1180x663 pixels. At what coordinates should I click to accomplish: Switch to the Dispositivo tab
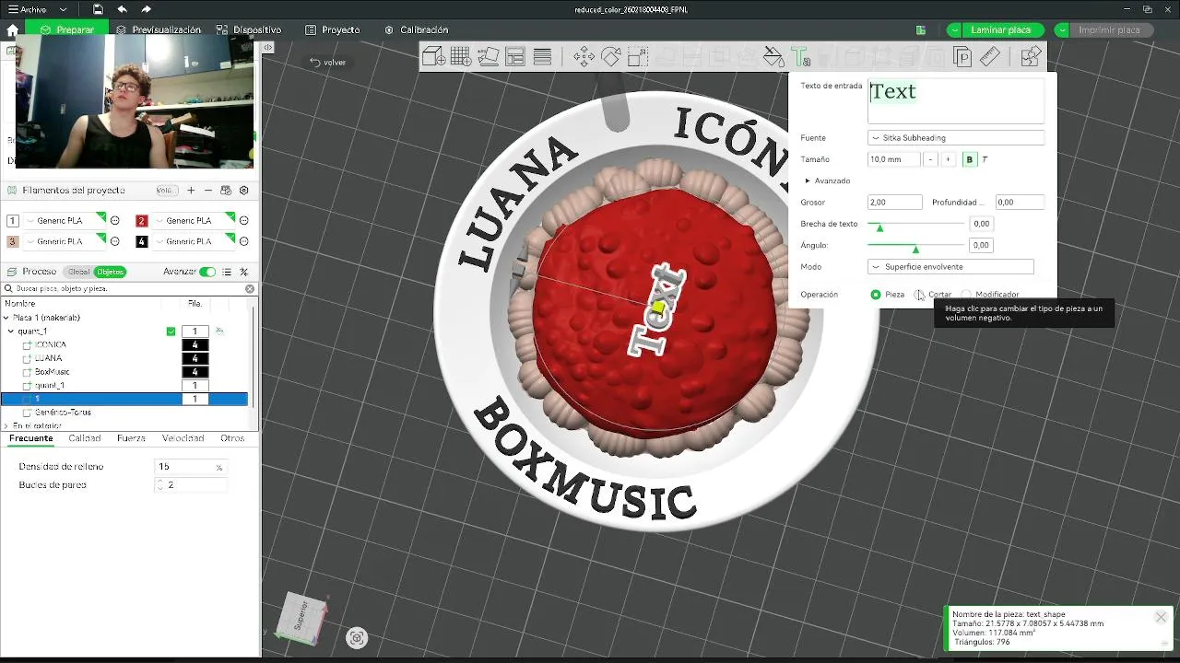tap(249, 29)
